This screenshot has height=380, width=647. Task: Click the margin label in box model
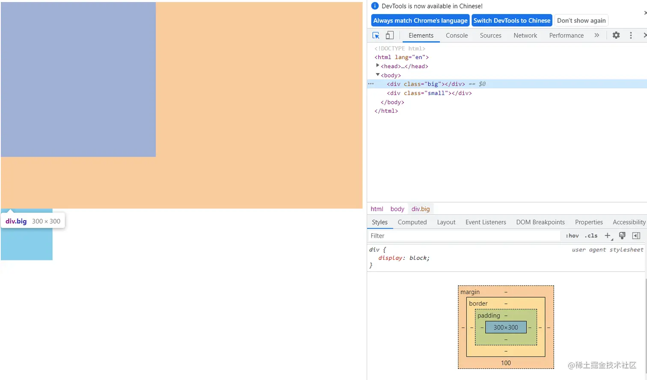point(470,292)
